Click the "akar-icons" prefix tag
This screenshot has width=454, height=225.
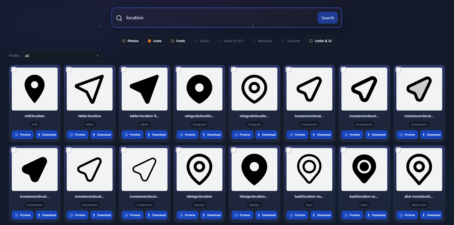click(419, 205)
